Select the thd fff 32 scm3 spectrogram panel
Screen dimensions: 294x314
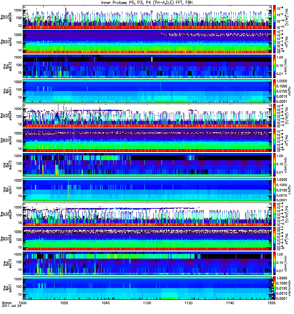(x=147, y=141)
